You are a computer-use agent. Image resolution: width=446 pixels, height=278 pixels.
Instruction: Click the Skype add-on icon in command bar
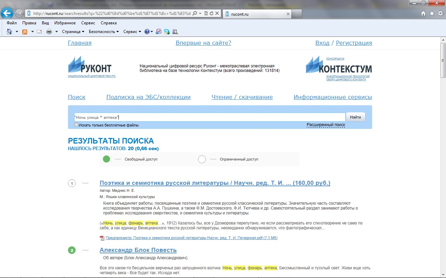(167, 32)
